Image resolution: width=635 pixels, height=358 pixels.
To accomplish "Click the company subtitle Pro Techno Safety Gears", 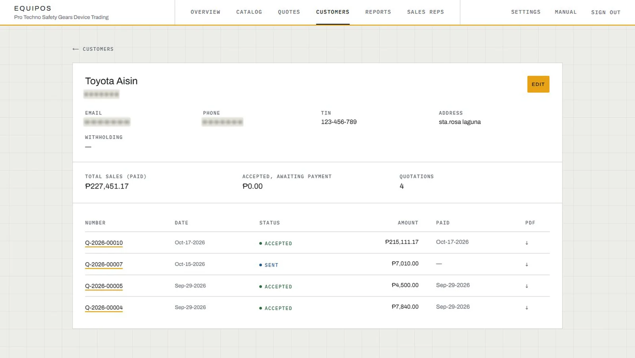I will click(61, 17).
